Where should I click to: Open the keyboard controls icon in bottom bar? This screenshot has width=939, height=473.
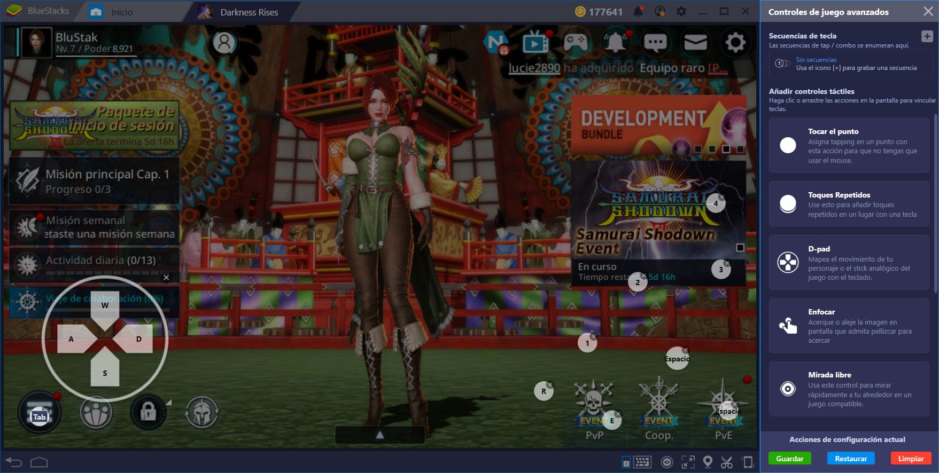[642, 462]
